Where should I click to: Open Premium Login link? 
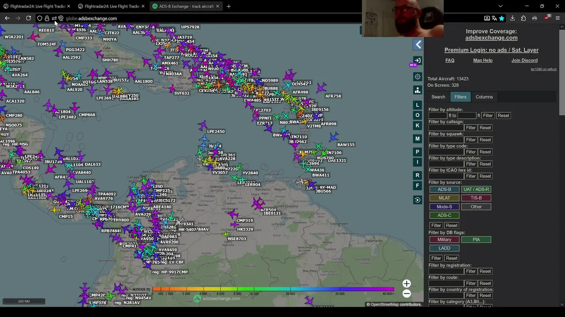click(491, 50)
